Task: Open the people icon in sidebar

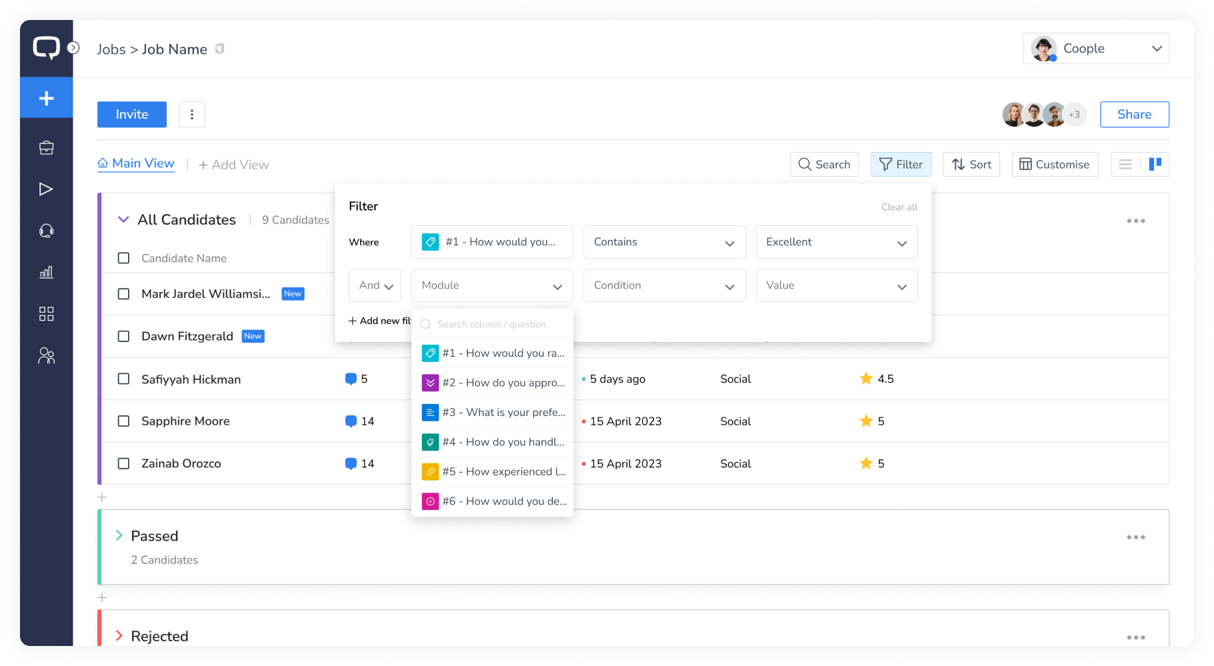Action: [x=46, y=356]
